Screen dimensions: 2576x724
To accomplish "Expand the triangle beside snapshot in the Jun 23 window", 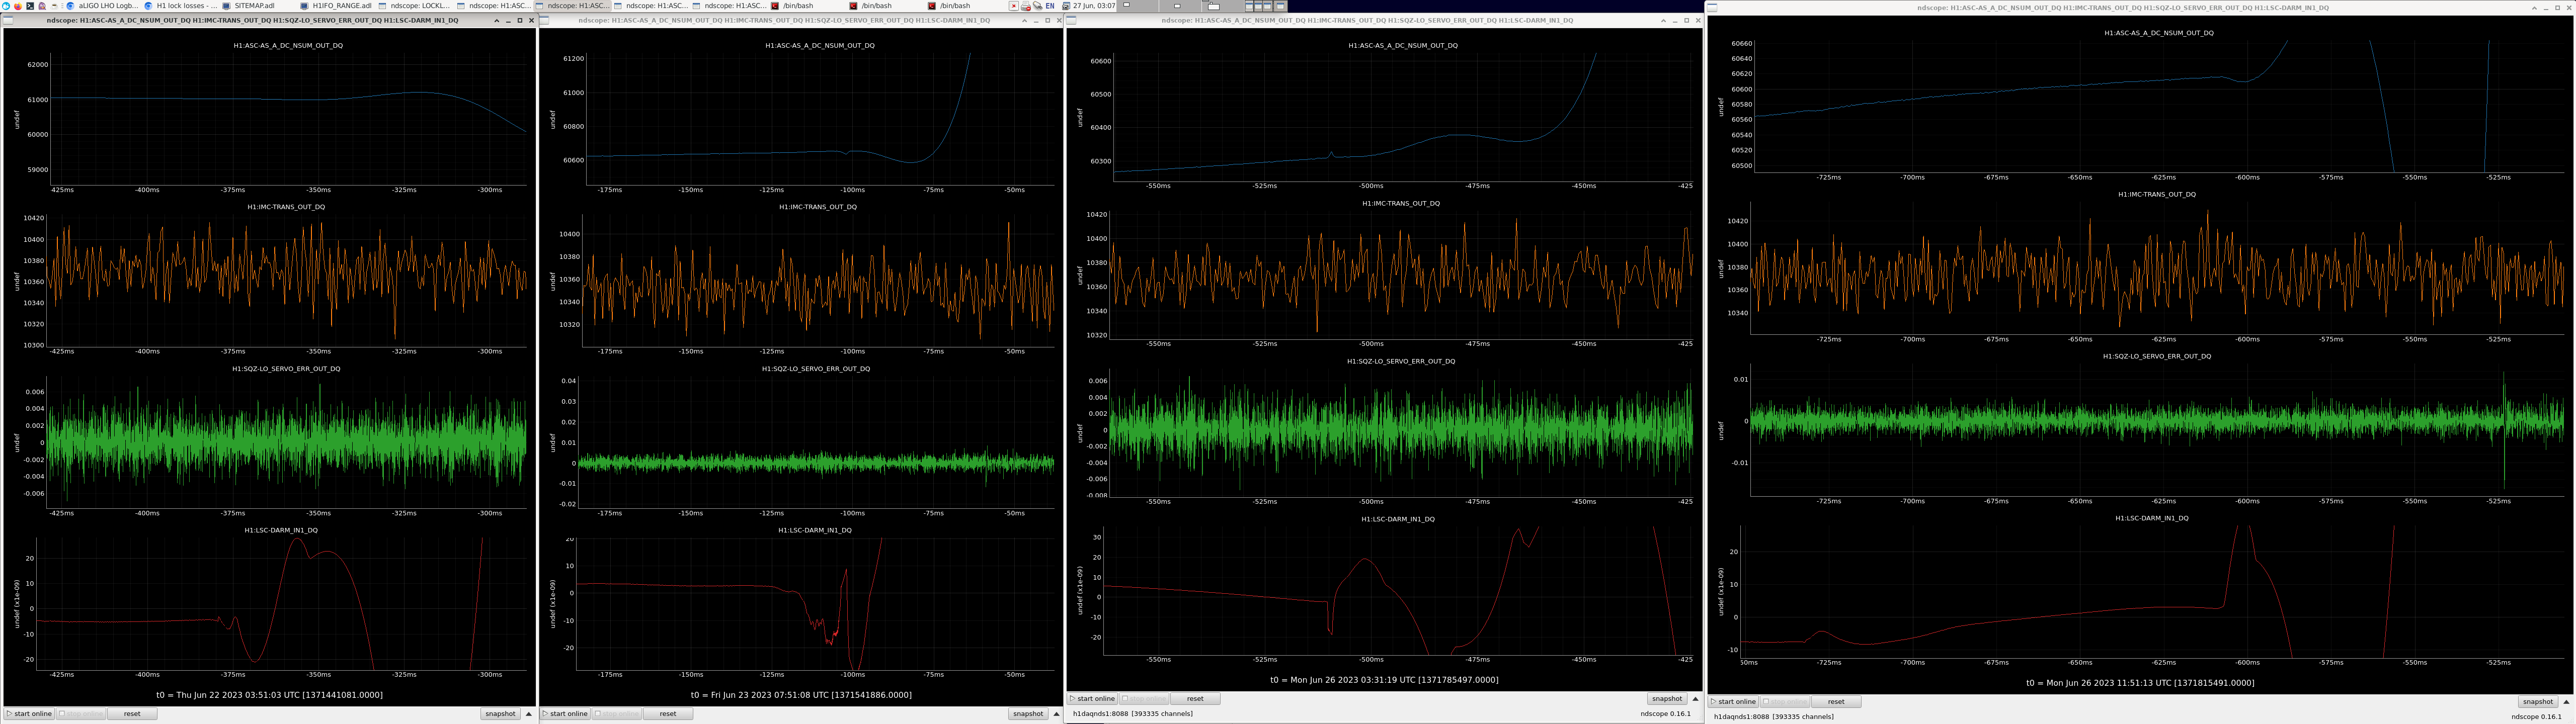I will [x=1056, y=714].
